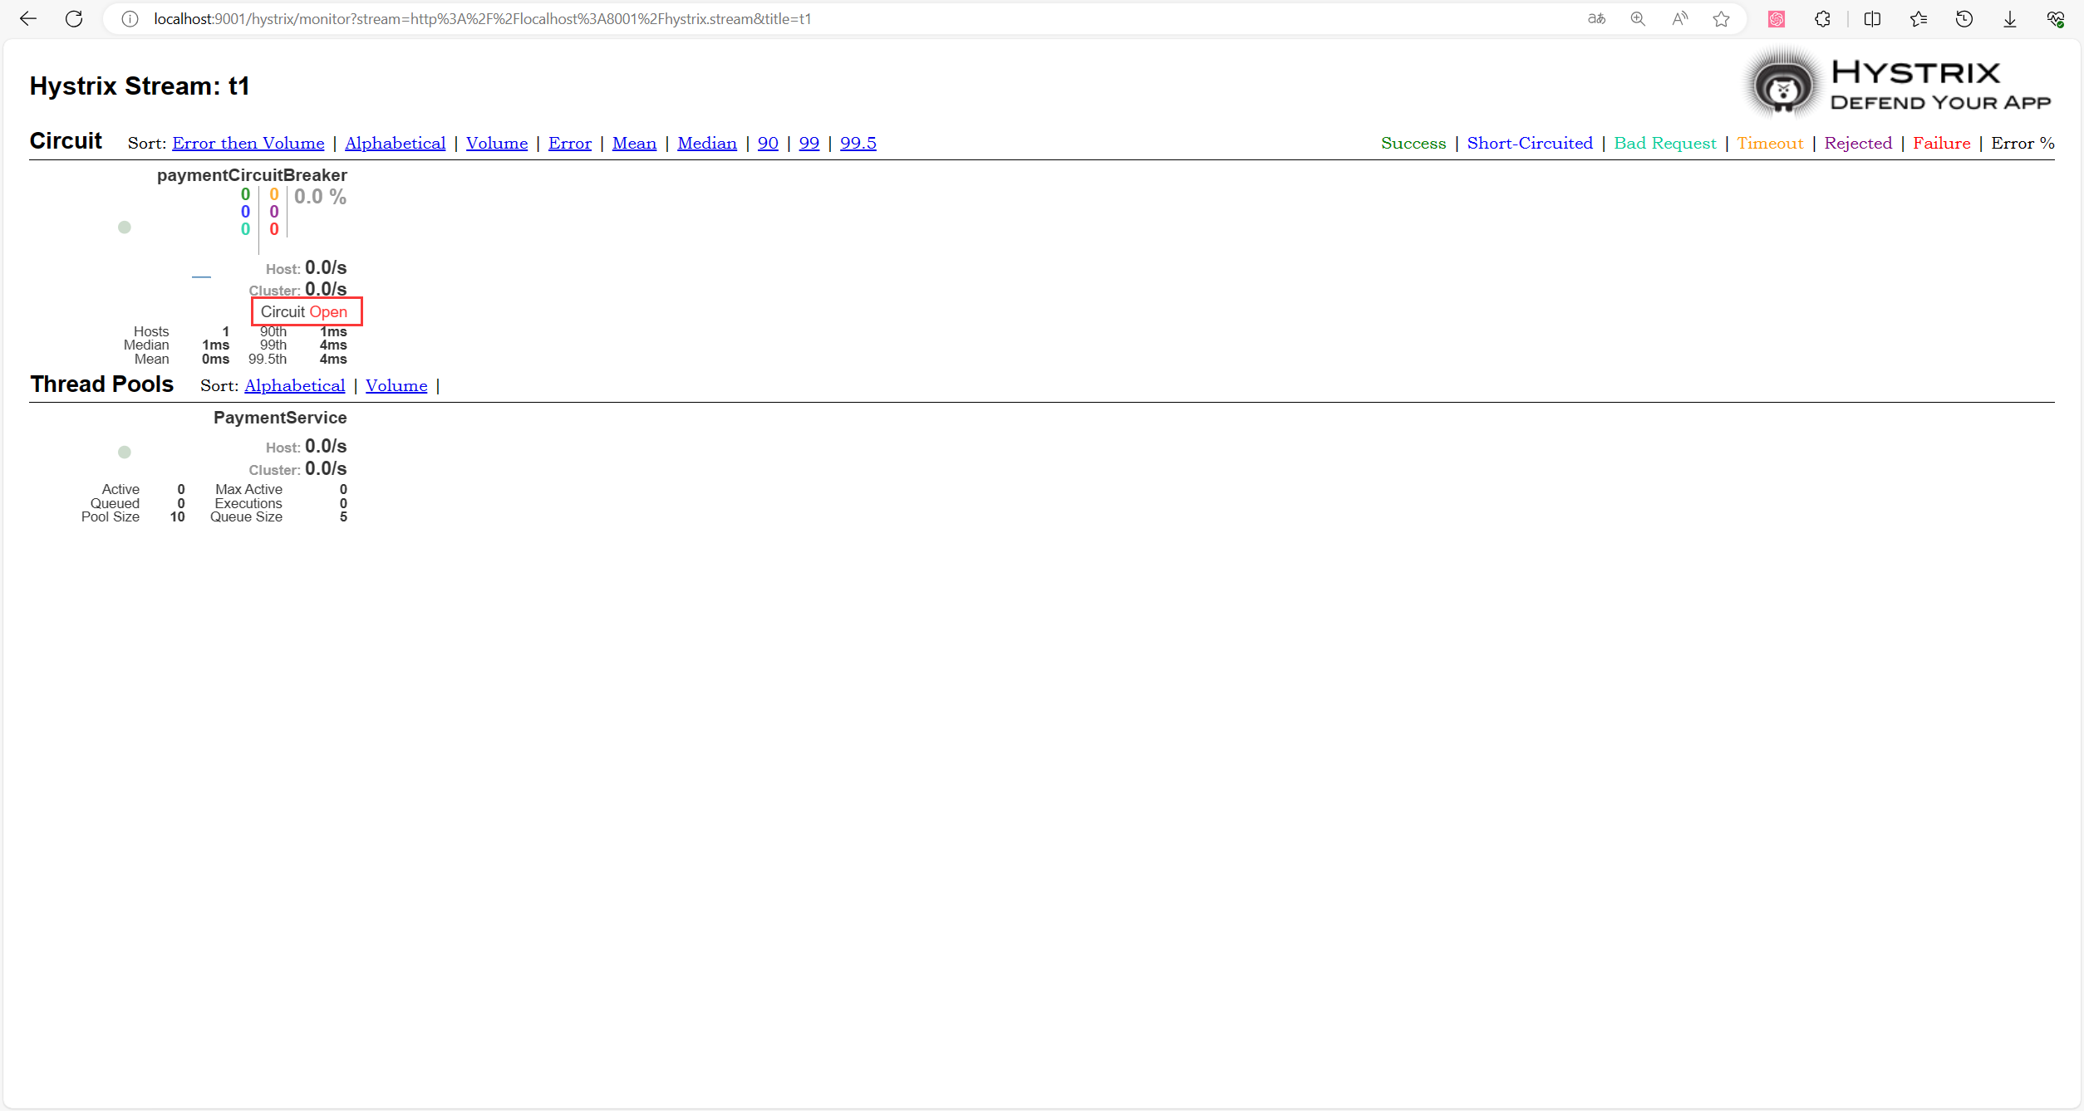Click the Max Active label
2084x1111 pixels.
249,489
